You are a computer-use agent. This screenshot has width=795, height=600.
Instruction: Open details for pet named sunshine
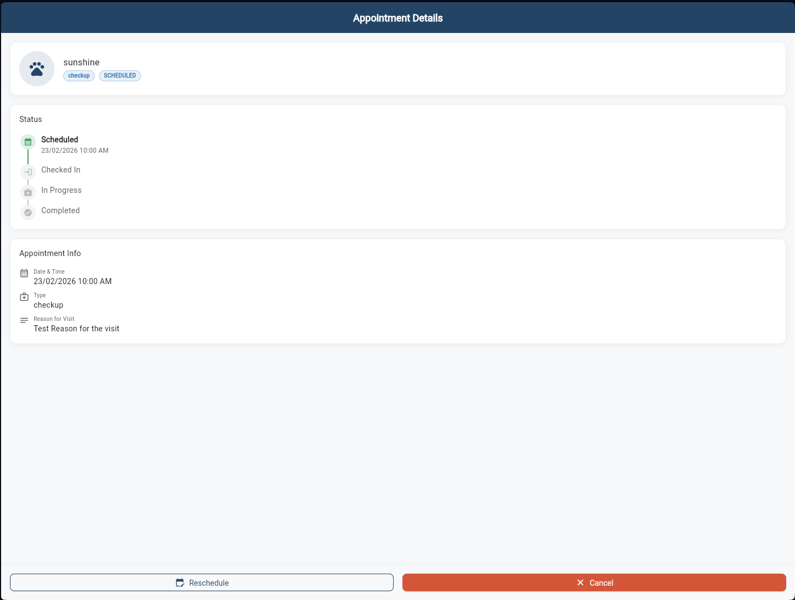click(x=81, y=62)
